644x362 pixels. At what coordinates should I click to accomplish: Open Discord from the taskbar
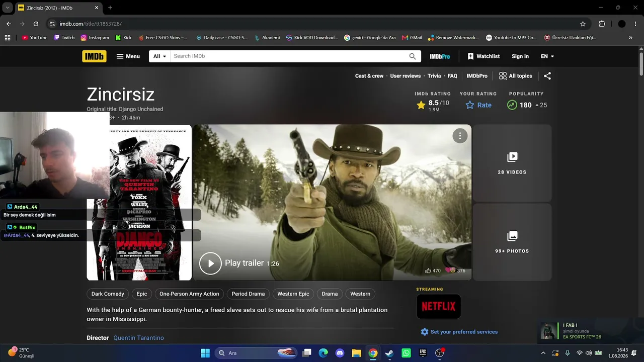click(x=340, y=353)
